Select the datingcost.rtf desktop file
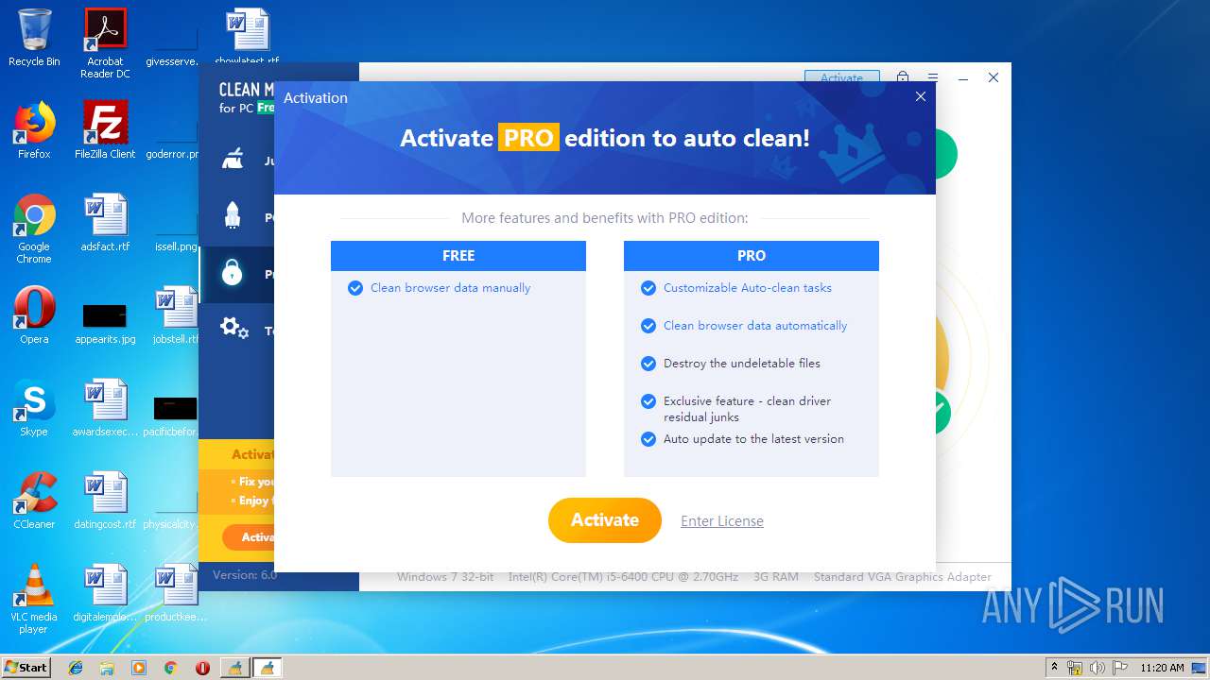 [105, 501]
